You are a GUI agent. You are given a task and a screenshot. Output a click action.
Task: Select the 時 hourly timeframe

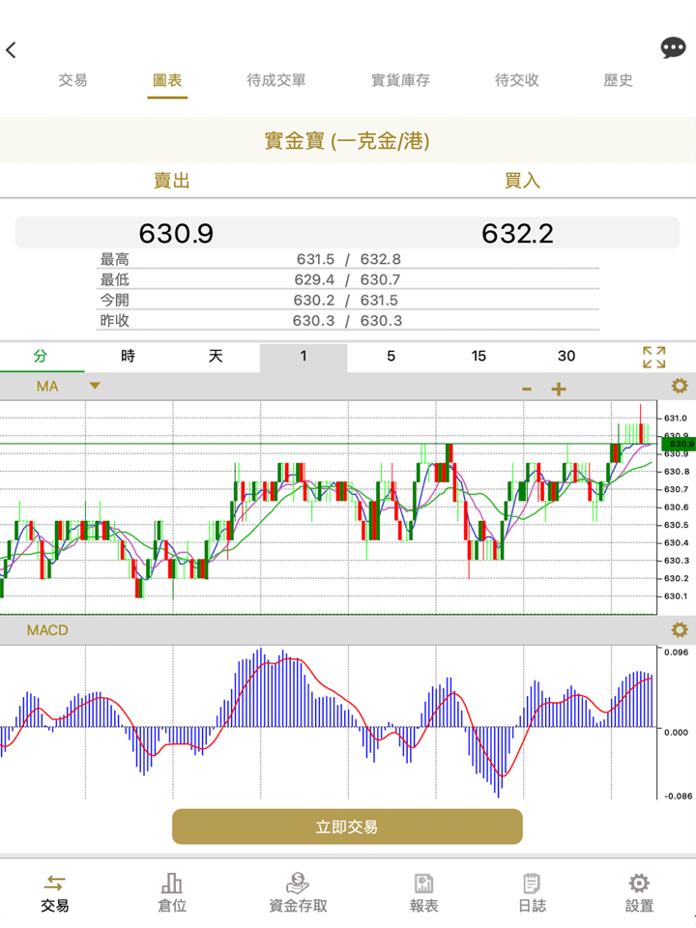tap(128, 357)
